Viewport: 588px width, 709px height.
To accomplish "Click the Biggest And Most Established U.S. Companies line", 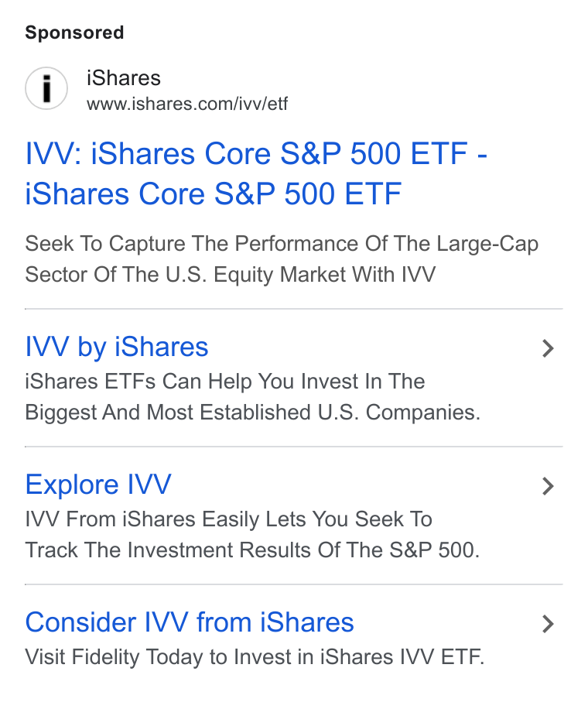I will pos(252,413).
